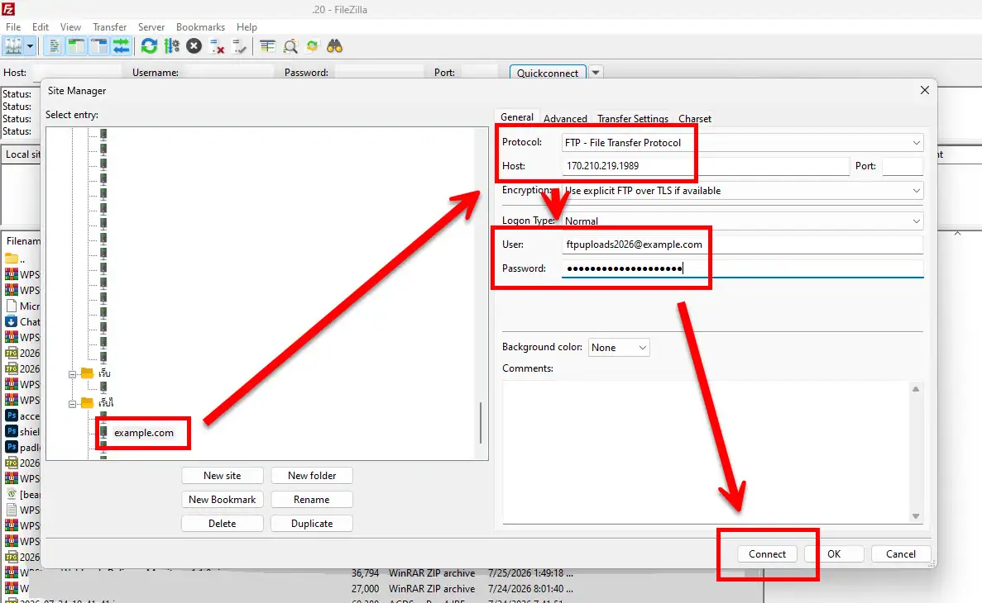Collapse the เว็บ folder in site tree
This screenshot has height=603, width=982.
(73, 374)
